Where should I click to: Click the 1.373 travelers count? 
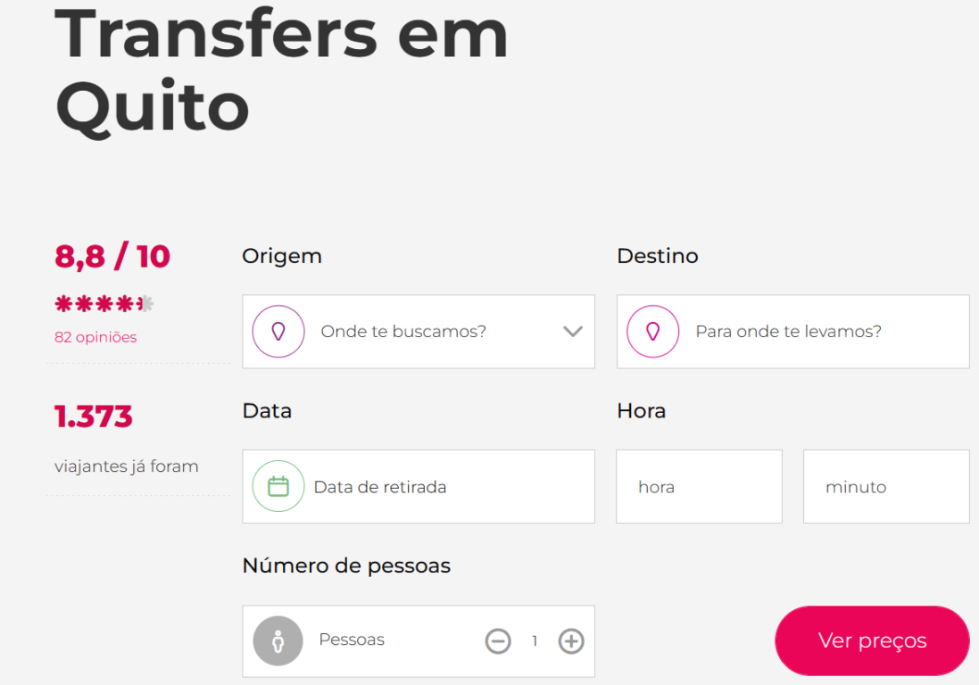point(94,417)
